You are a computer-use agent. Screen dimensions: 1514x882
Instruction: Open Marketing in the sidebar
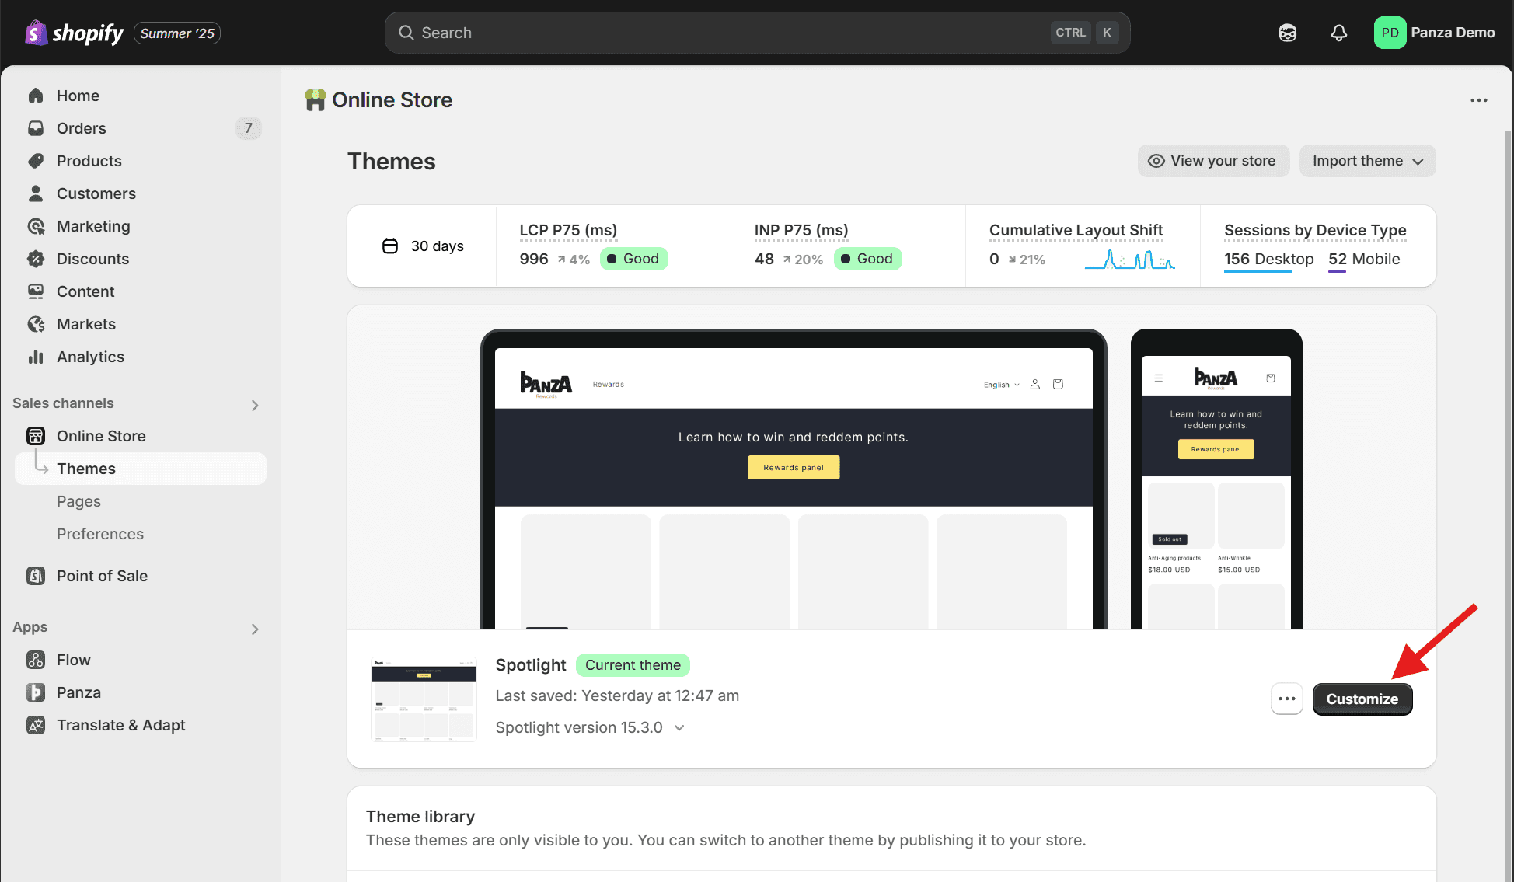(x=141, y=226)
